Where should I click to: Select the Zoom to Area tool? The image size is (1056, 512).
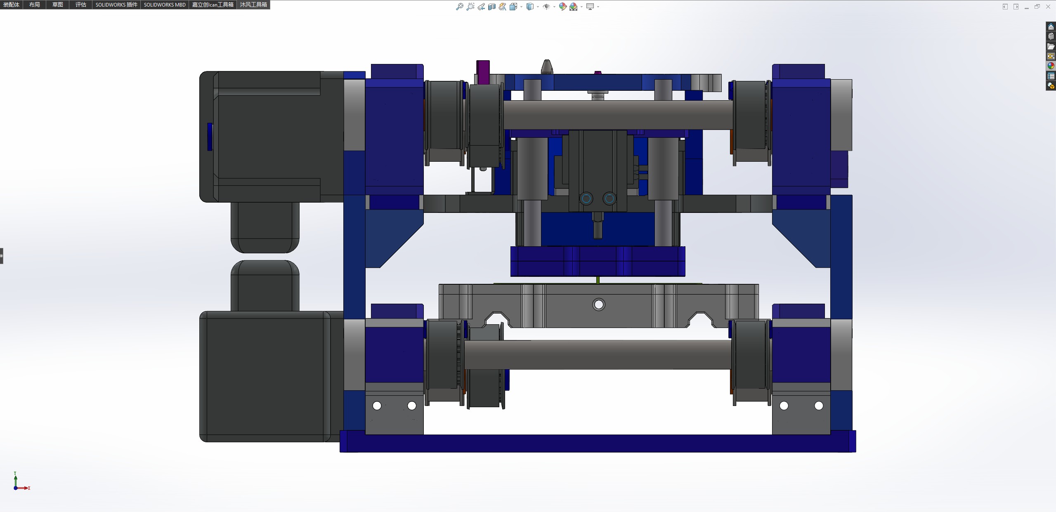pos(470,7)
